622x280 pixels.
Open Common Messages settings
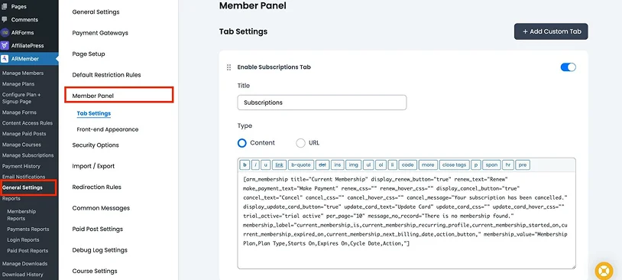[x=101, y=208]
